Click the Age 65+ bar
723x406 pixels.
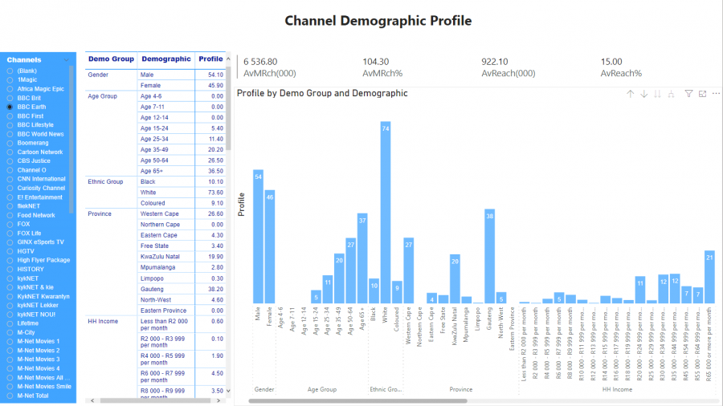(362, 258)
